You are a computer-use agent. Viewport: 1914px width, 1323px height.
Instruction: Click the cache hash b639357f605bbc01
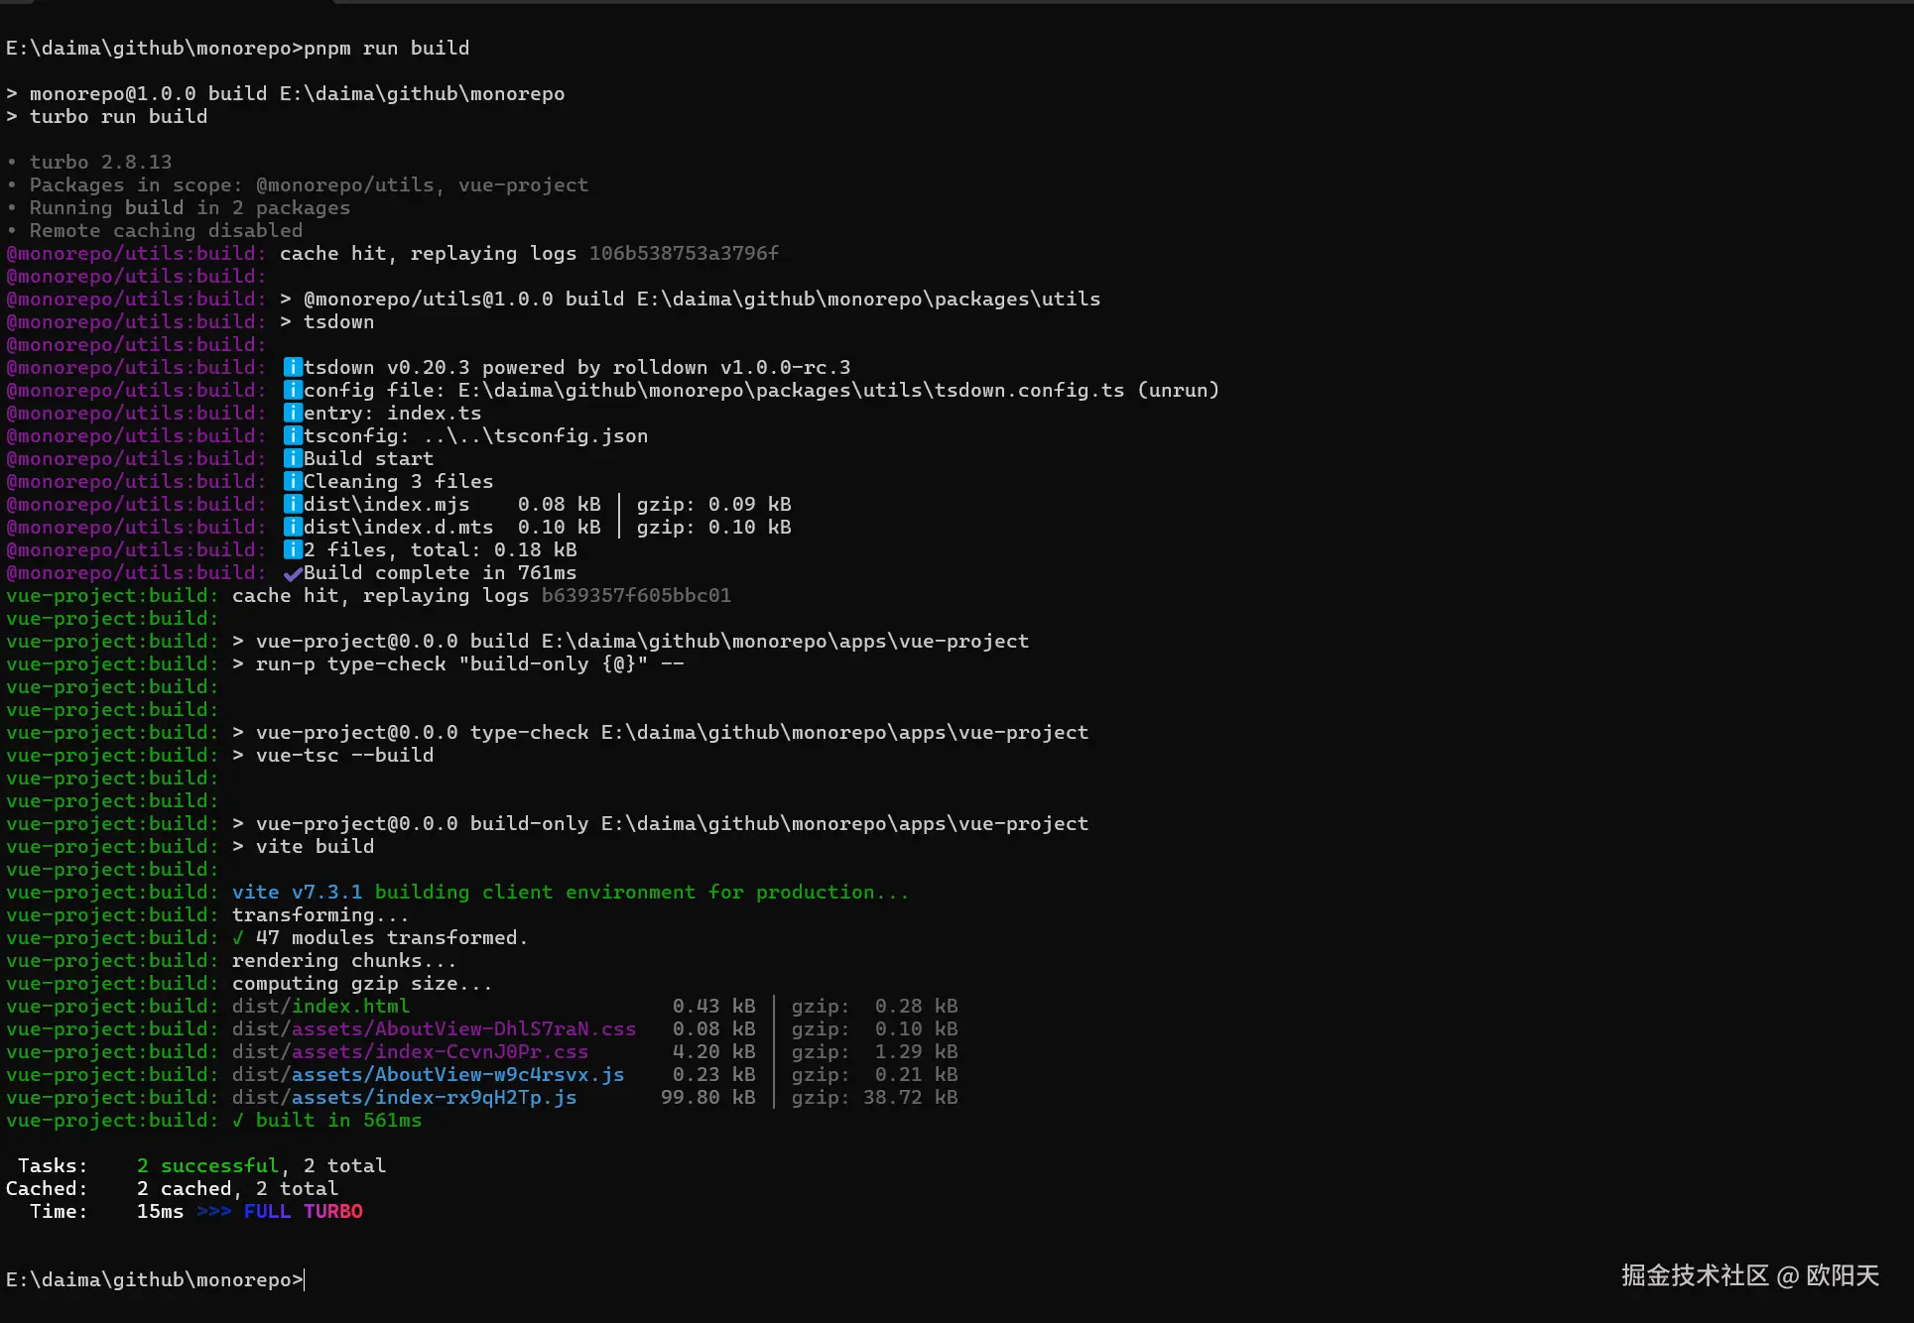[636, 596]
